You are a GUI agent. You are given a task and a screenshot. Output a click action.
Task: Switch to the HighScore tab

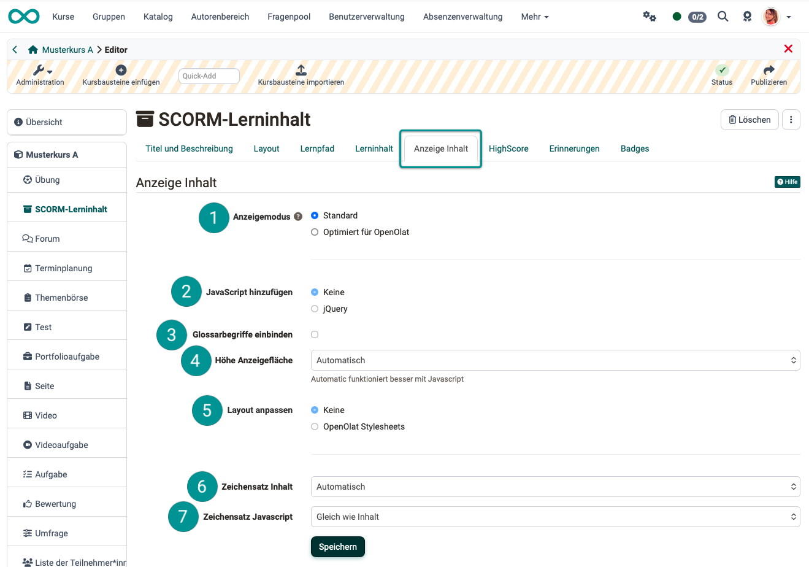(508, 148)
